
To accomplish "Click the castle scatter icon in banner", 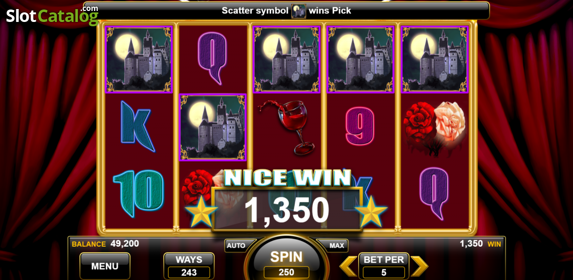I will click(x=299, y=10).
